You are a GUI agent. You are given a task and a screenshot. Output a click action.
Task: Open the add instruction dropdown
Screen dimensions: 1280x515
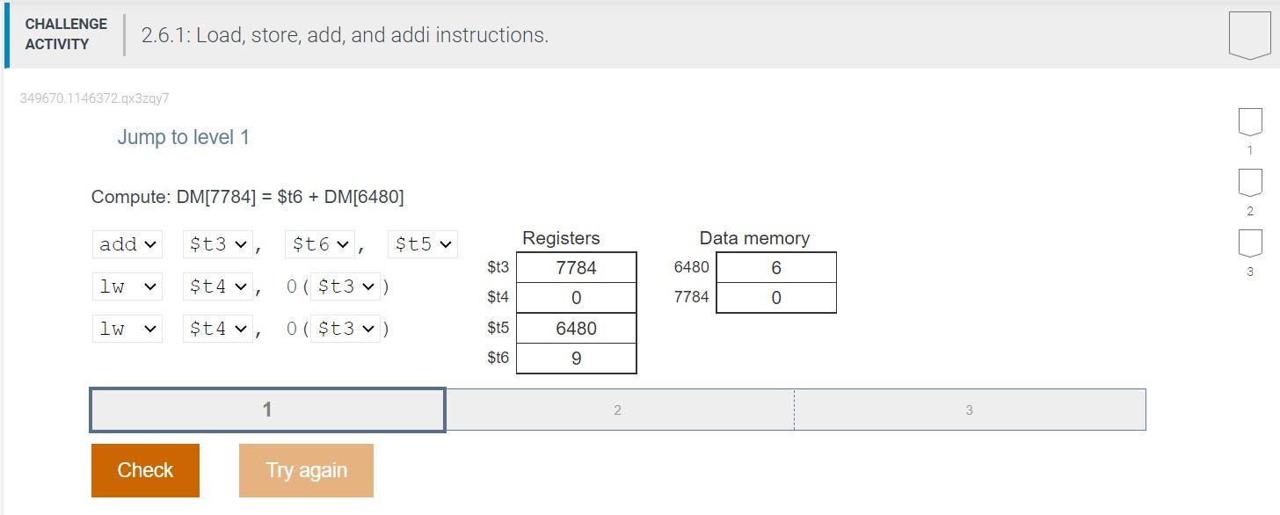[127, 243]
